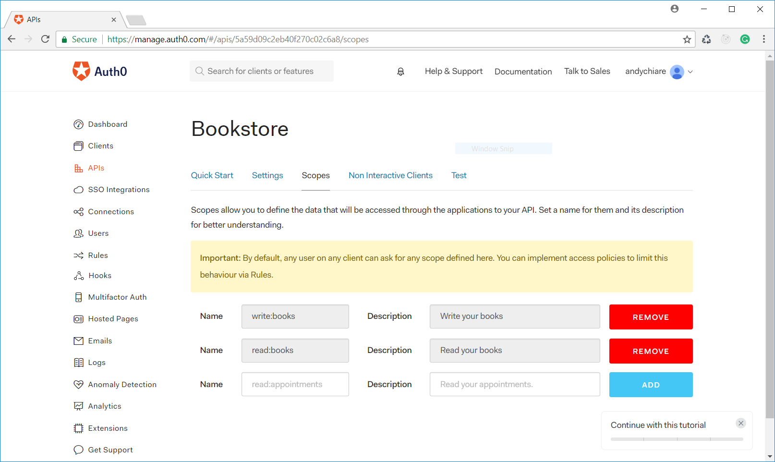
Task: Click the recycle extension icon in toolbar
Action: tap(706, 39)
